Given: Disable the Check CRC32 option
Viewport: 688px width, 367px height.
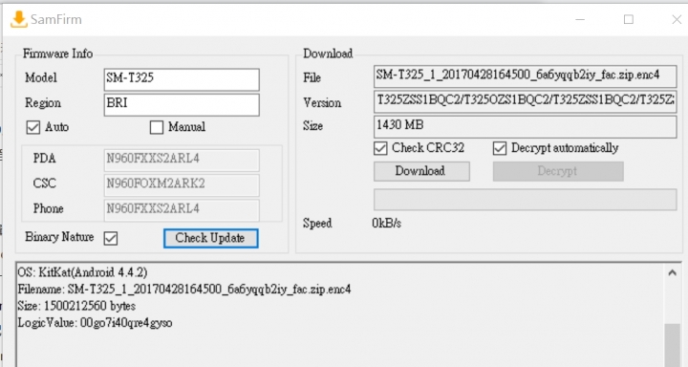Looking at the screenshot, I should (380, 148).
